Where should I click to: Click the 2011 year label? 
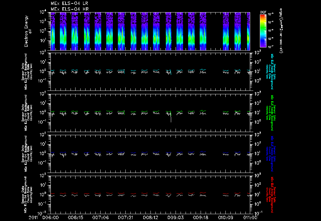[33, 218]
